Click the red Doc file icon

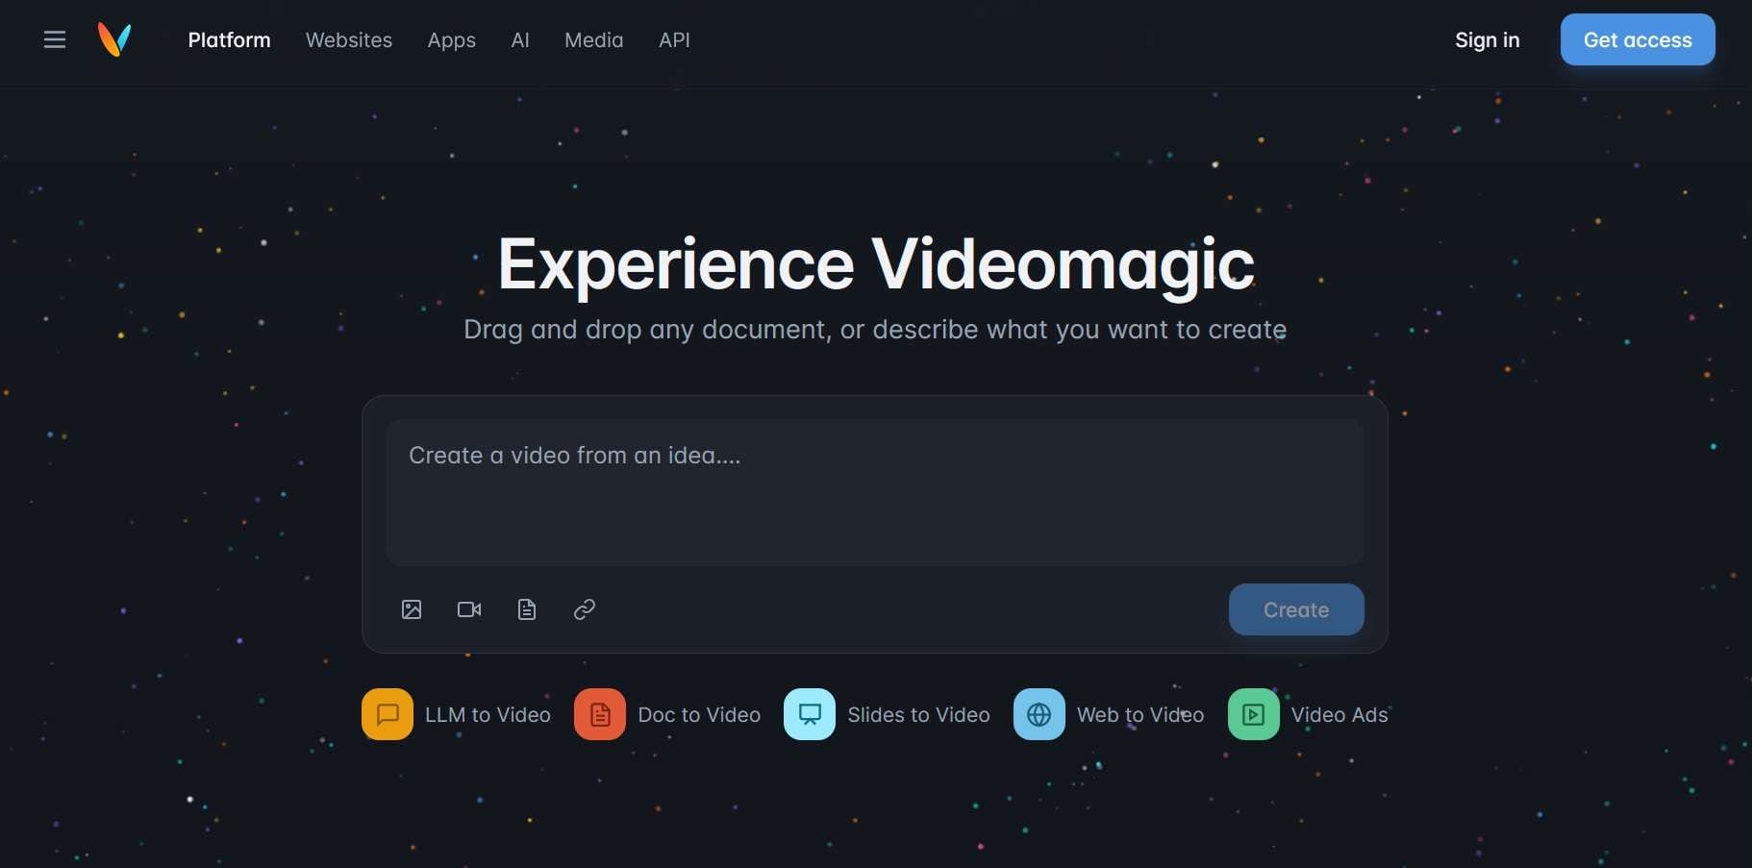600,714
